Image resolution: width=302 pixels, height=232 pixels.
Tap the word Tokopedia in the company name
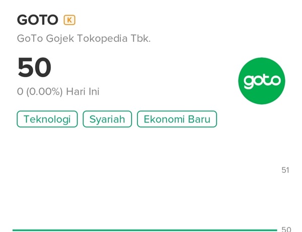pos(102,39)
